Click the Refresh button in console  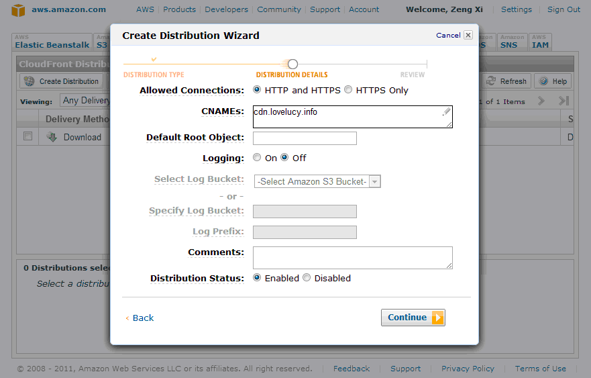tap(506, 81)
